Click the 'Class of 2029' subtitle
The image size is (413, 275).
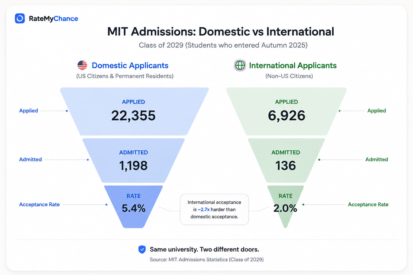point(223,45)
